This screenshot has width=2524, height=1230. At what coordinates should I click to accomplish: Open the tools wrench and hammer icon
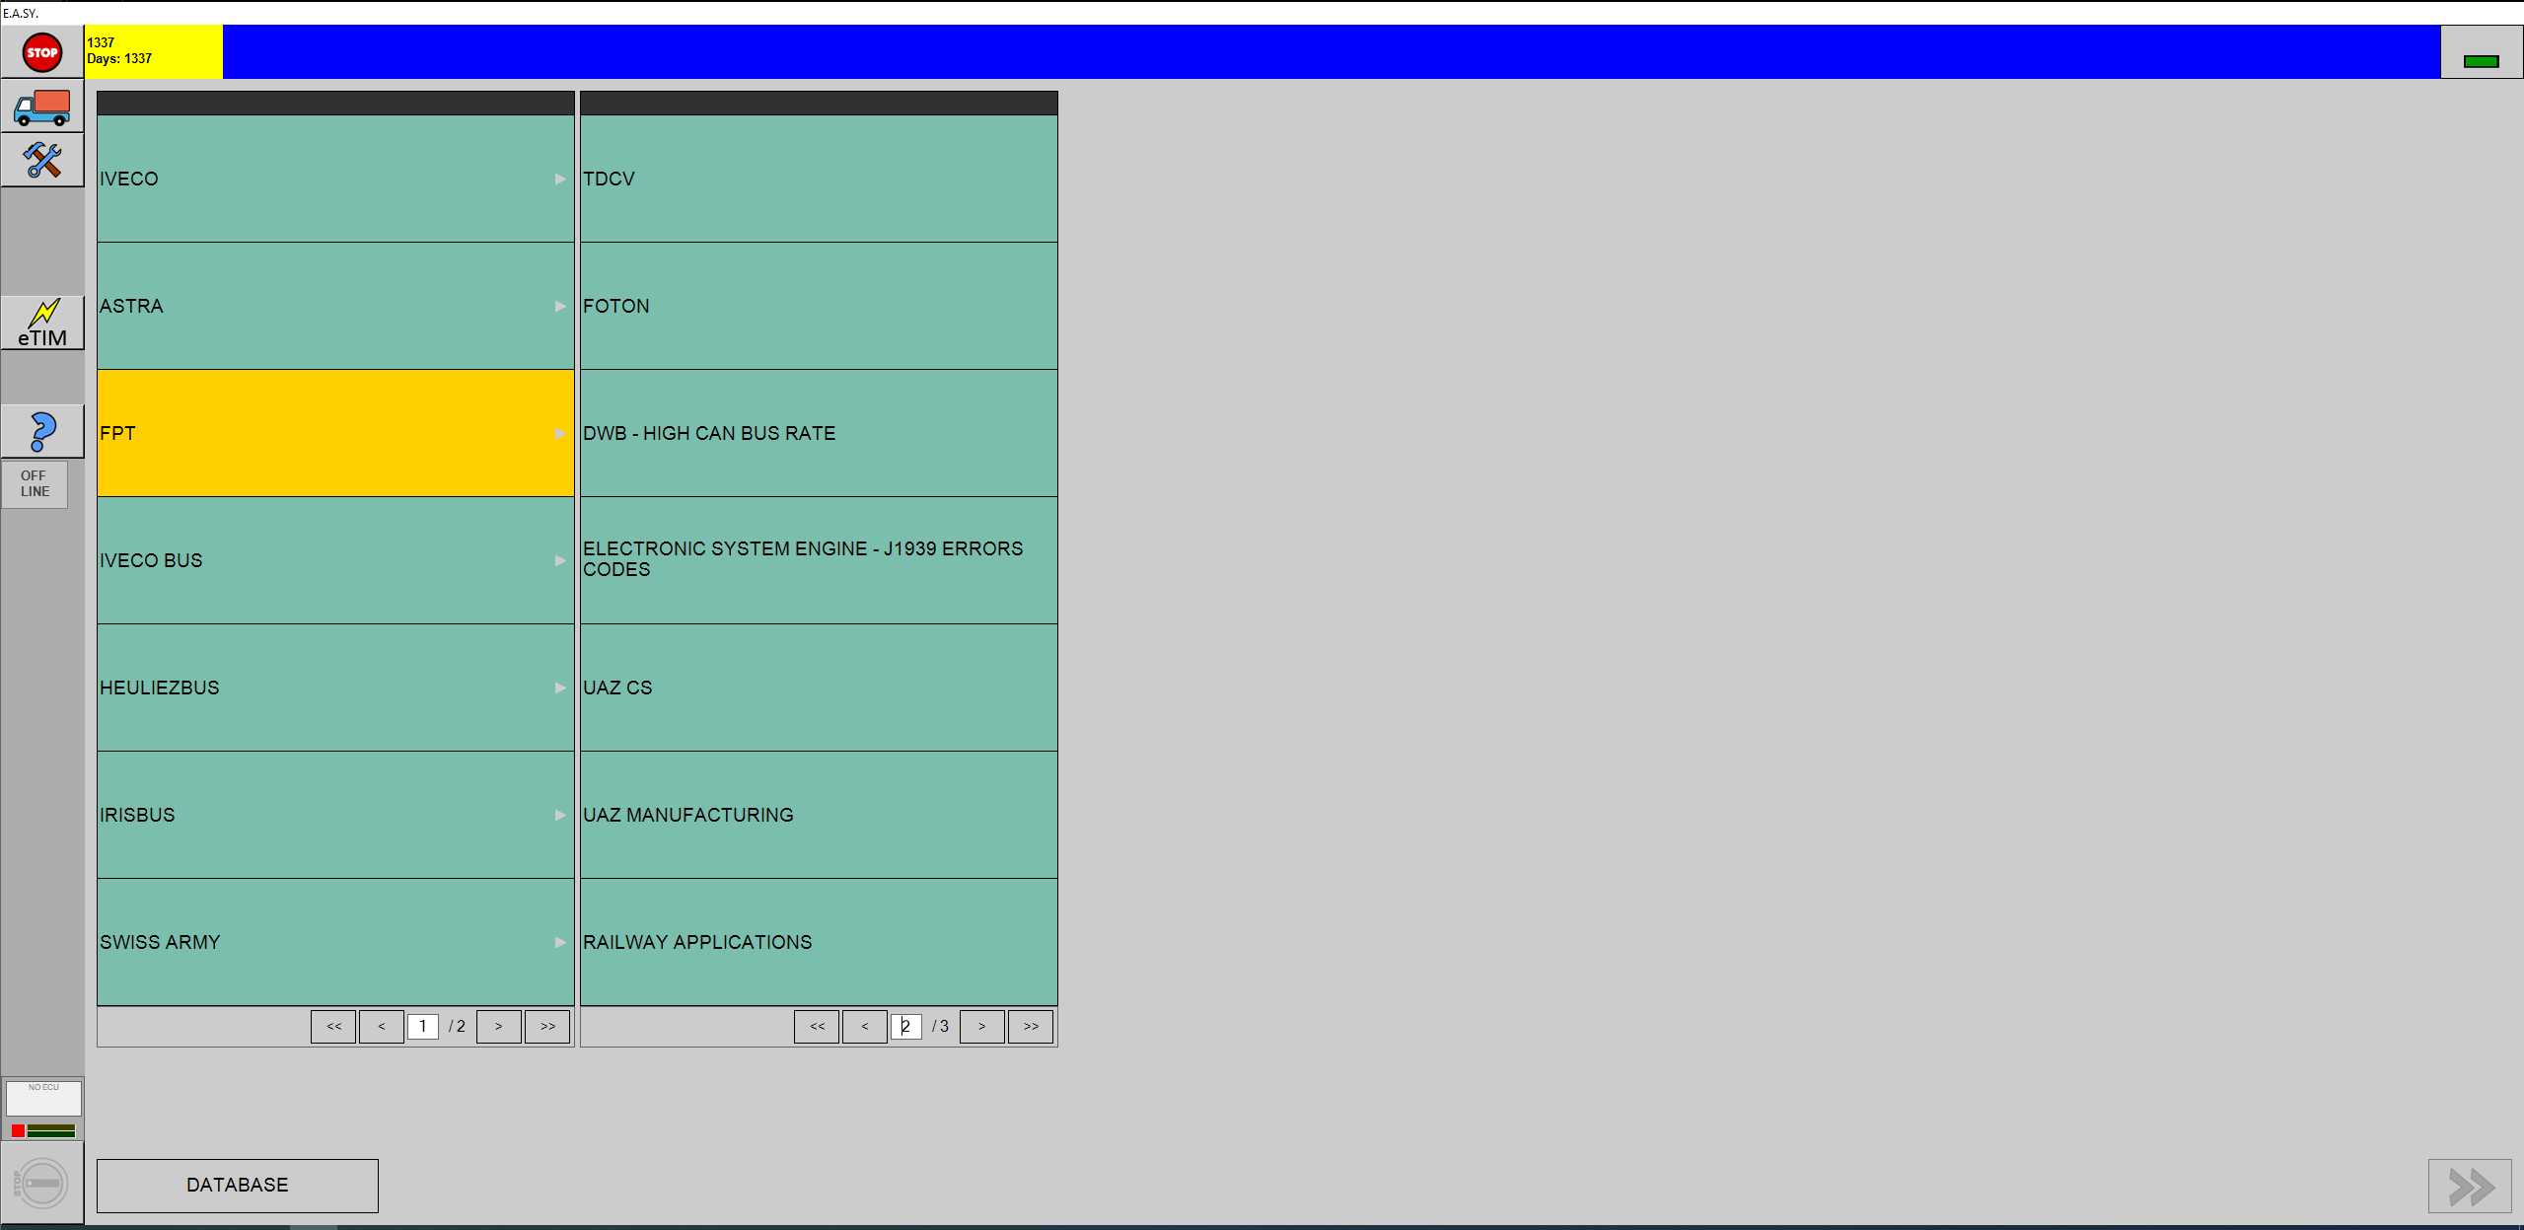pos(42,160)
